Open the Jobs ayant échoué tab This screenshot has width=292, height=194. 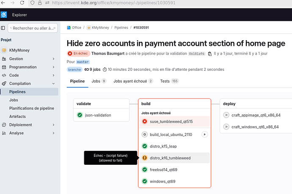(x=133, y=81)
